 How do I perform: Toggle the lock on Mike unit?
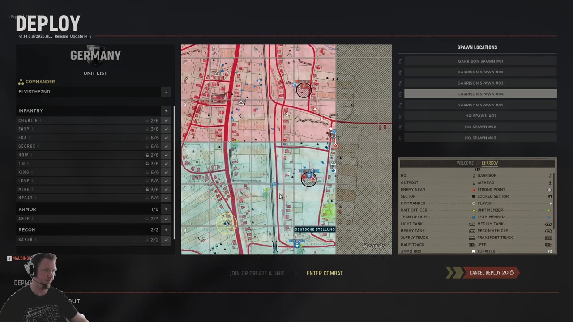pos(147,190)
